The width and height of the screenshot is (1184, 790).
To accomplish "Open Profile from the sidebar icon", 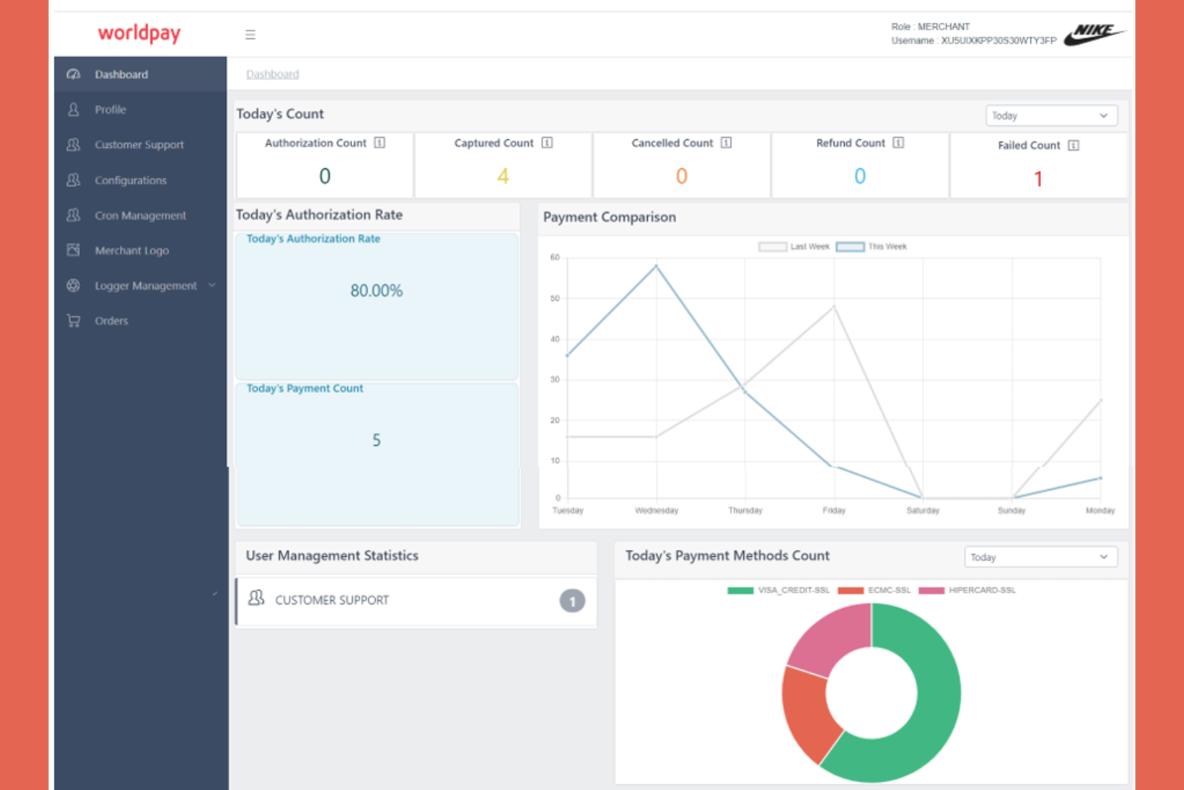I will (x=73, y=110).
